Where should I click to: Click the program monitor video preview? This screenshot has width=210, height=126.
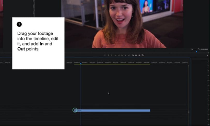[x=122, y=24]
